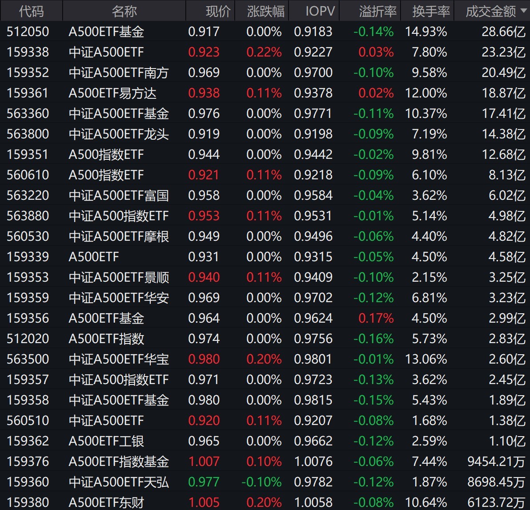Open A500ETF东财 row name
The width and height of the screenshot is (530, 510).
[106, 502]
